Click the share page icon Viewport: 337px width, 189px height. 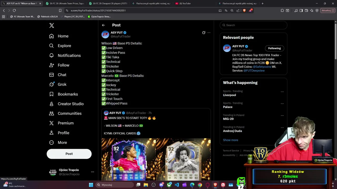[x=238, y=10]
